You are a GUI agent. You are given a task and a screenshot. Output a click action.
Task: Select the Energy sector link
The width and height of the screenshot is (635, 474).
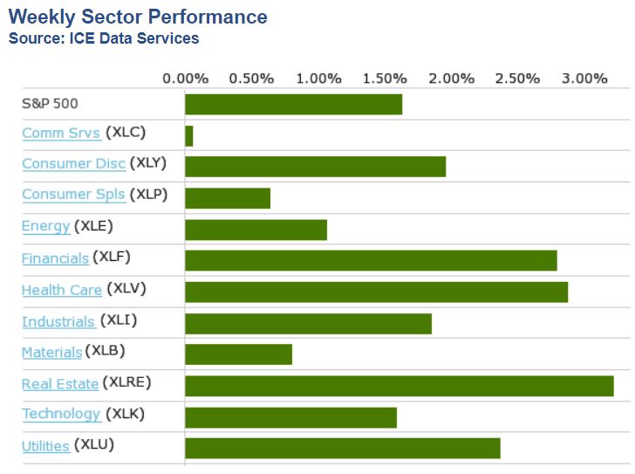click(45, 226)
